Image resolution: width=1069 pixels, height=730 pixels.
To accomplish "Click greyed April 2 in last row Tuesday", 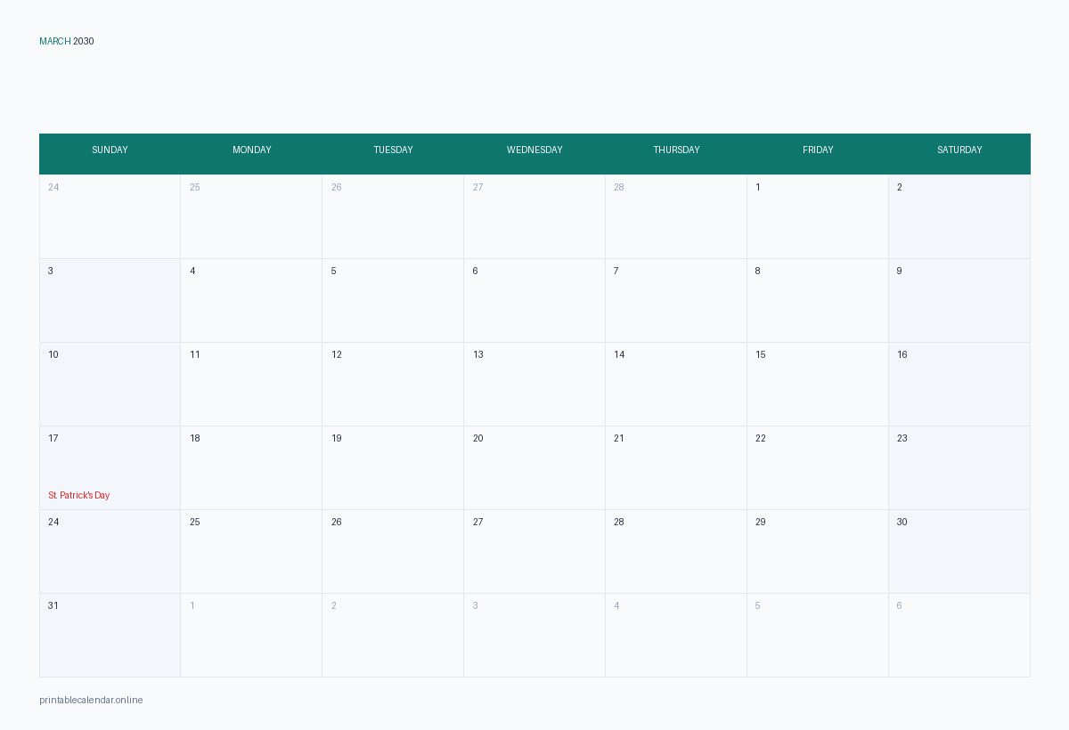I will (393, 635).
